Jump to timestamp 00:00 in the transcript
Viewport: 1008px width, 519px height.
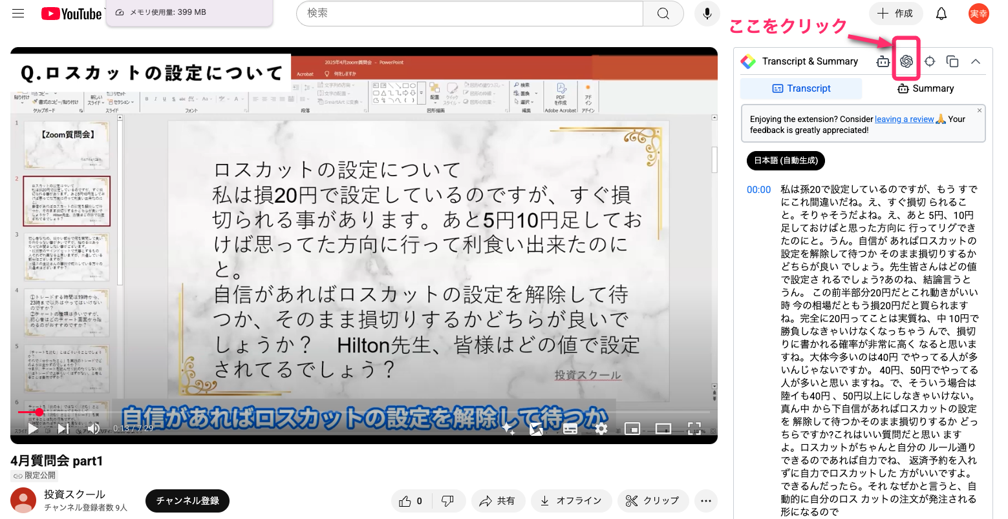pyautogui.click(x=758, y=189)
